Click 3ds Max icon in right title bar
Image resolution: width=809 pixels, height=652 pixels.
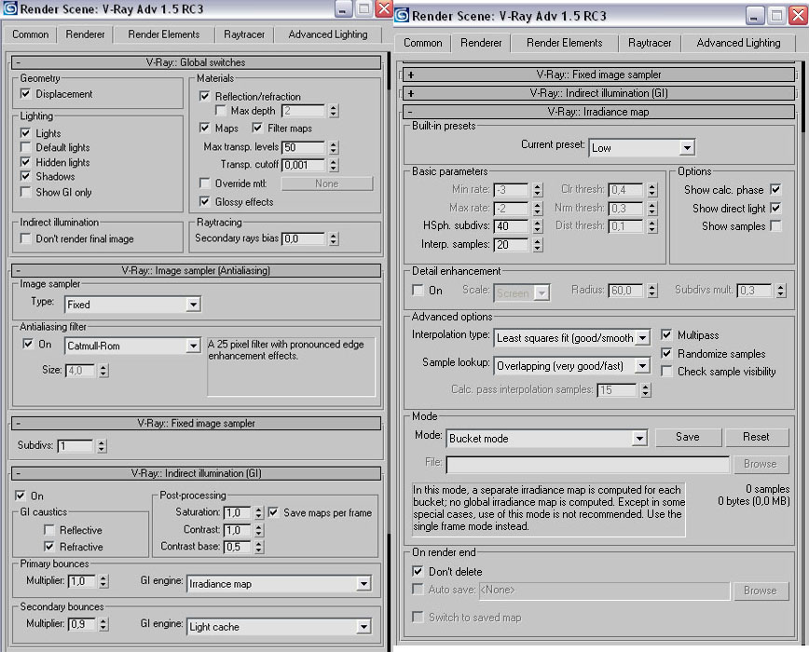pyautogui.click(x=403, y=16)
